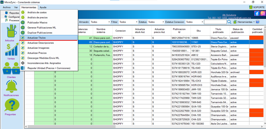The image size is (266, 129).
Task: Click the Reporte Utilidad spreadsheet icon
Action: [x=23, y=68]
